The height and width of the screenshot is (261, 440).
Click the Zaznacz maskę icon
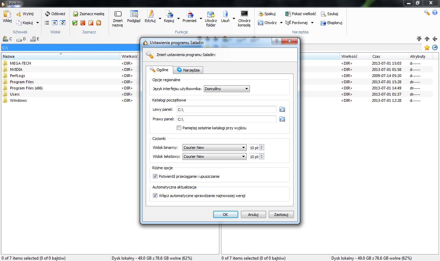76,14
